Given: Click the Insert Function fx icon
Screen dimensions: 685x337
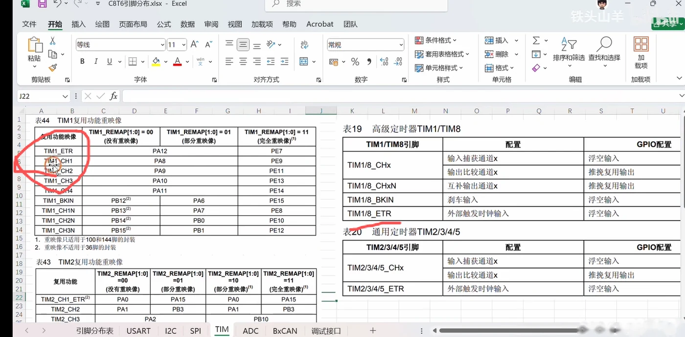Looking at the screenshot, I should pos(114,96).
